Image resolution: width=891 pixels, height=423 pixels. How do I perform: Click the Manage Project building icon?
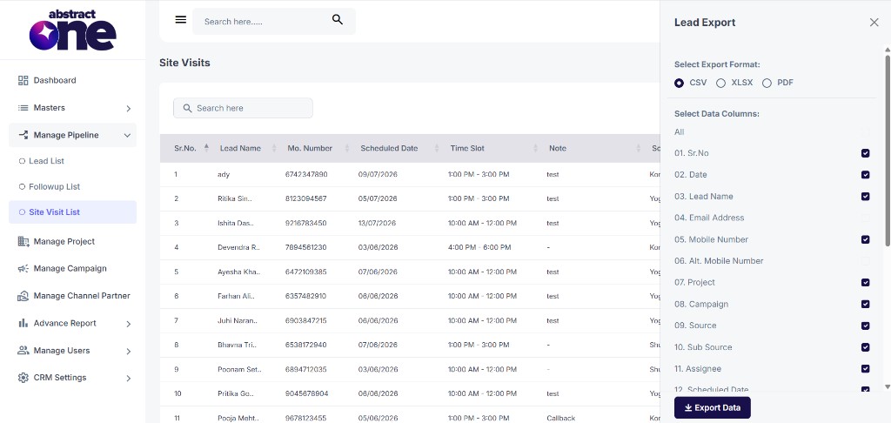[x=23, y=242]
